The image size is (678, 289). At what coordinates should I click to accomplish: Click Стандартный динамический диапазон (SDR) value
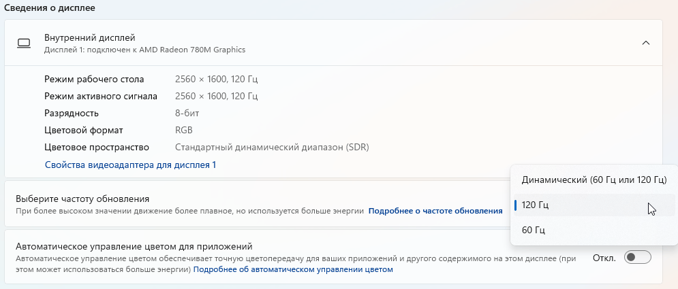coord(272,147)
